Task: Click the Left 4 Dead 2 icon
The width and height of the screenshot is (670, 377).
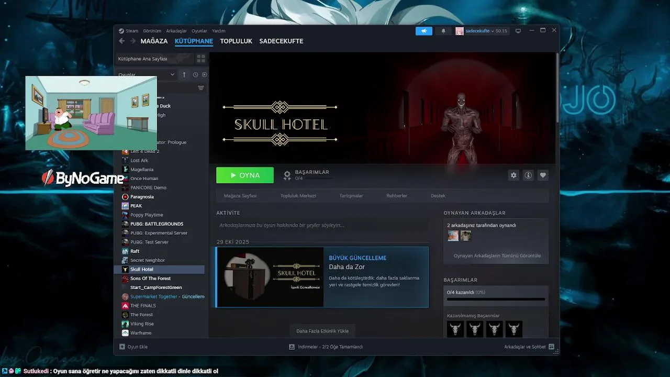Action: (x=125, y=151)
